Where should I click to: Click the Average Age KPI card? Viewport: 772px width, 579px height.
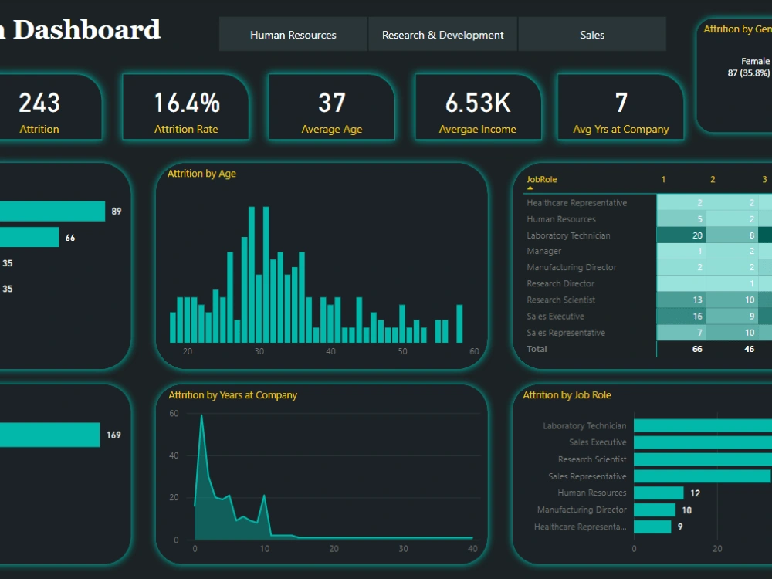331,107
